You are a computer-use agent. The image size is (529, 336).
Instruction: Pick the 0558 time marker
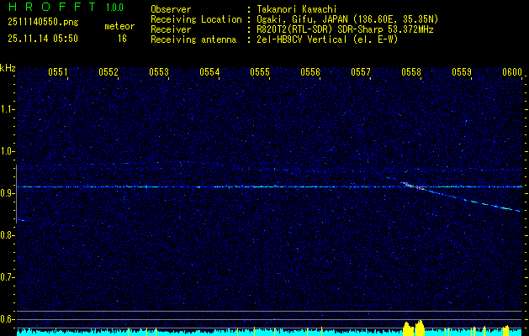pyautogui.click(x=411, y=73)
